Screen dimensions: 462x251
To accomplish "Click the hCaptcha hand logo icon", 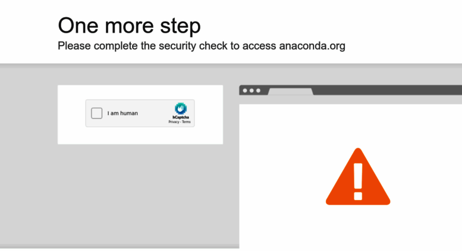I will (x=181, y=109).
